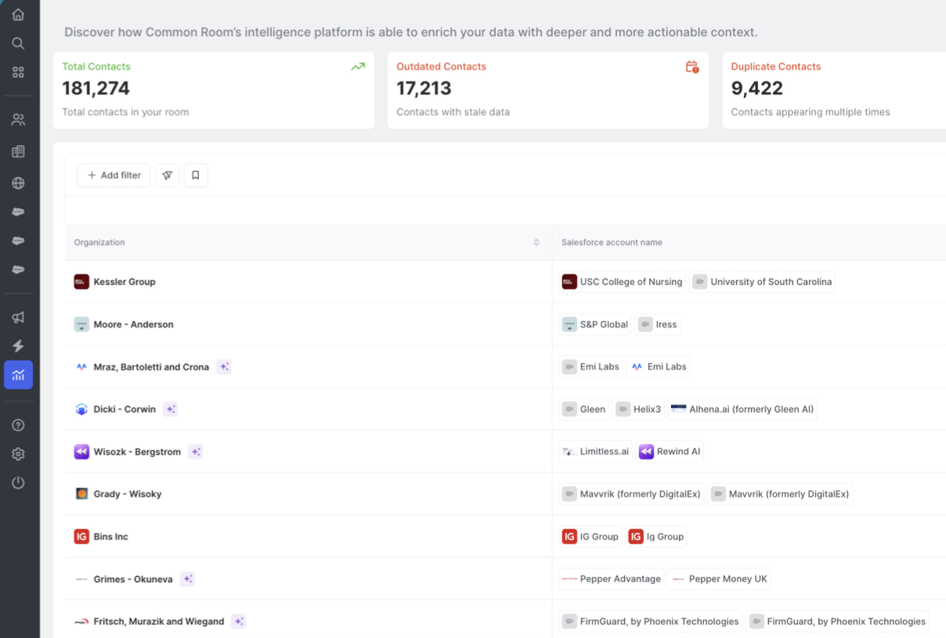The width and height of the screenshot is (946, 638).
Task: Open the Grady - Wisoky organization
Action: tap(127, 494)
